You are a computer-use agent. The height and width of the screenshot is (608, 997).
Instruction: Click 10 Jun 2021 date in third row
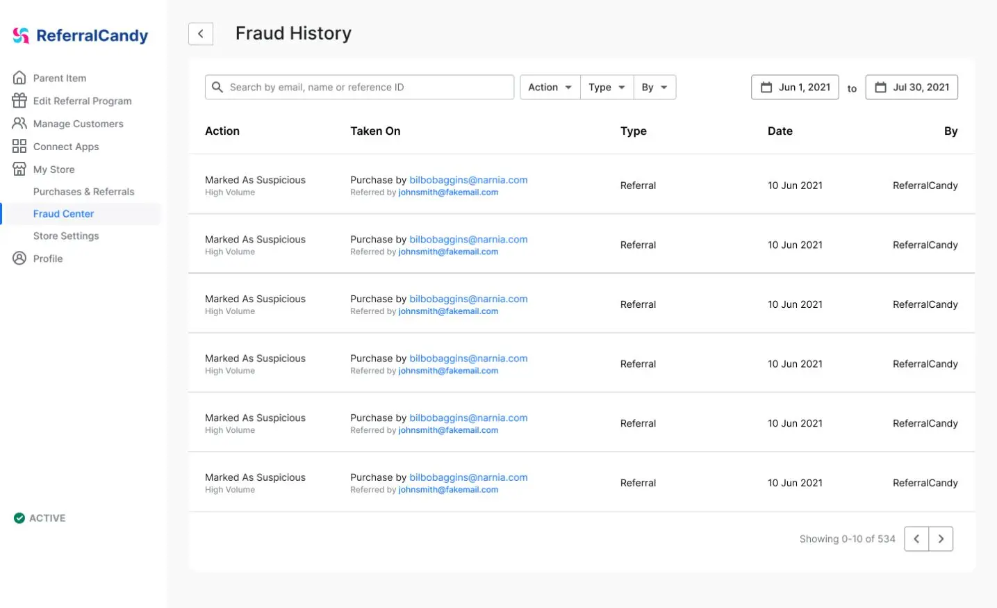point(795,304)
